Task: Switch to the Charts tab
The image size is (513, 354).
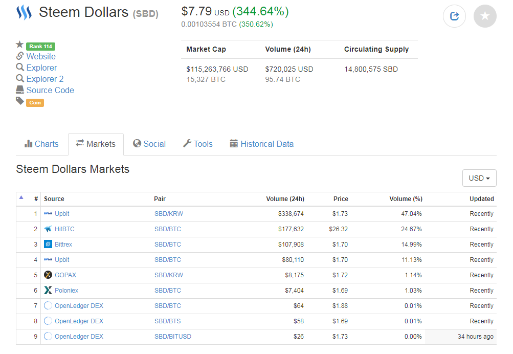Action: coord(41,144)
